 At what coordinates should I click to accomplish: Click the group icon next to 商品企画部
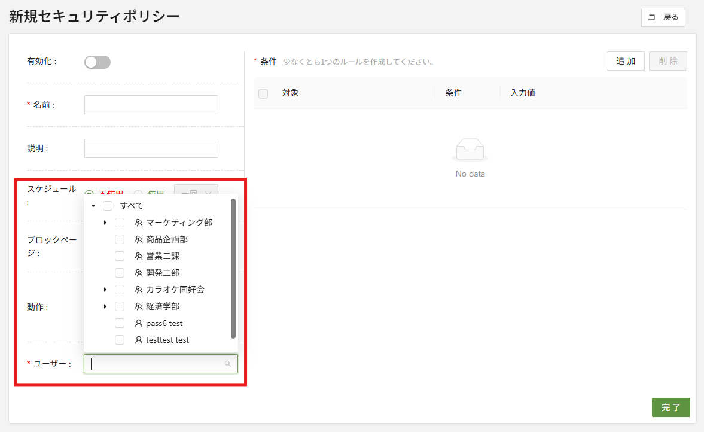tap(139, 239)
